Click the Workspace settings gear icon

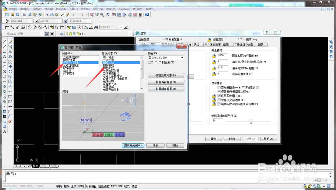pyautogui.click(x=47, y=34)
